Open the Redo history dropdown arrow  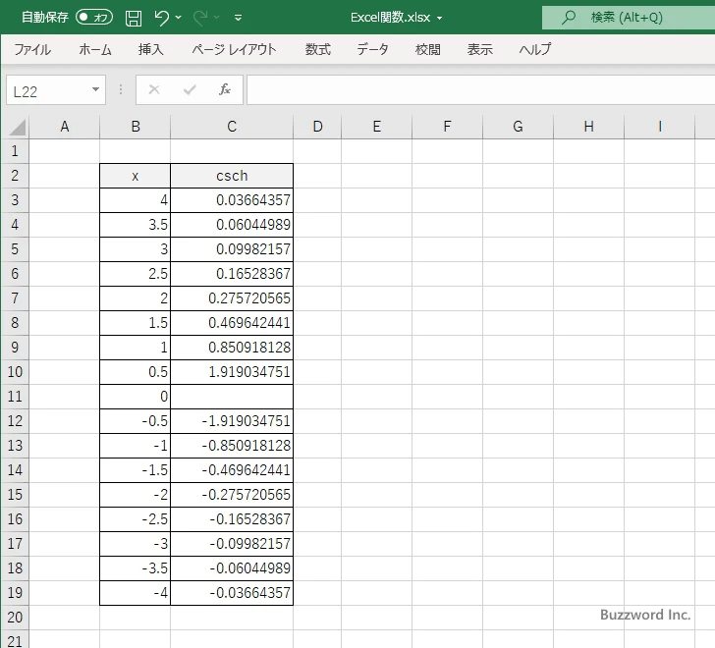[x=217, y=18]
